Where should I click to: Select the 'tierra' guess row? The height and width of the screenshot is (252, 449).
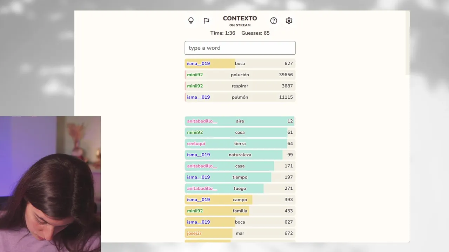pos(240,143)
